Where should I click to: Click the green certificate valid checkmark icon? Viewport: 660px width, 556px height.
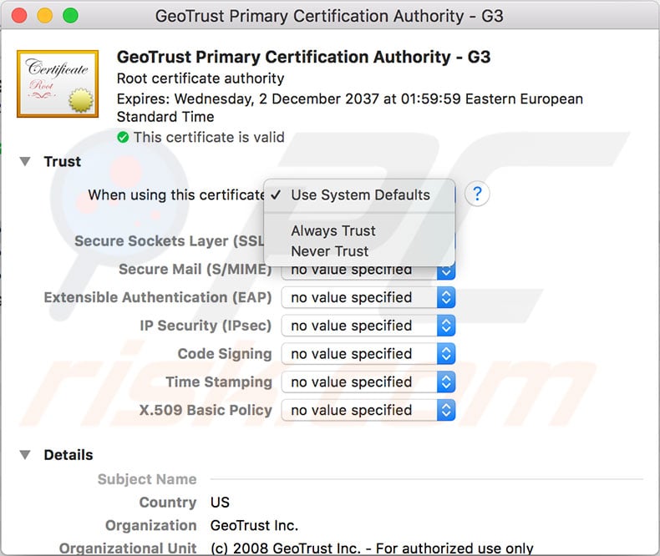click(123, 137)
